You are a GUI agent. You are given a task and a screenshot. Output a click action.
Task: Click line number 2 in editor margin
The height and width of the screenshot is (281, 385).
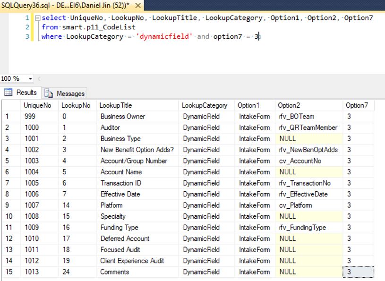(x=27, y=27)
